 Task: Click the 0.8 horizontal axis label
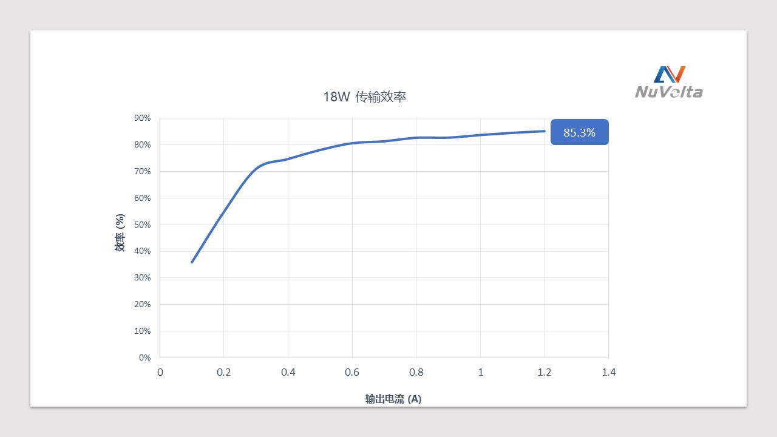point(416,372)
